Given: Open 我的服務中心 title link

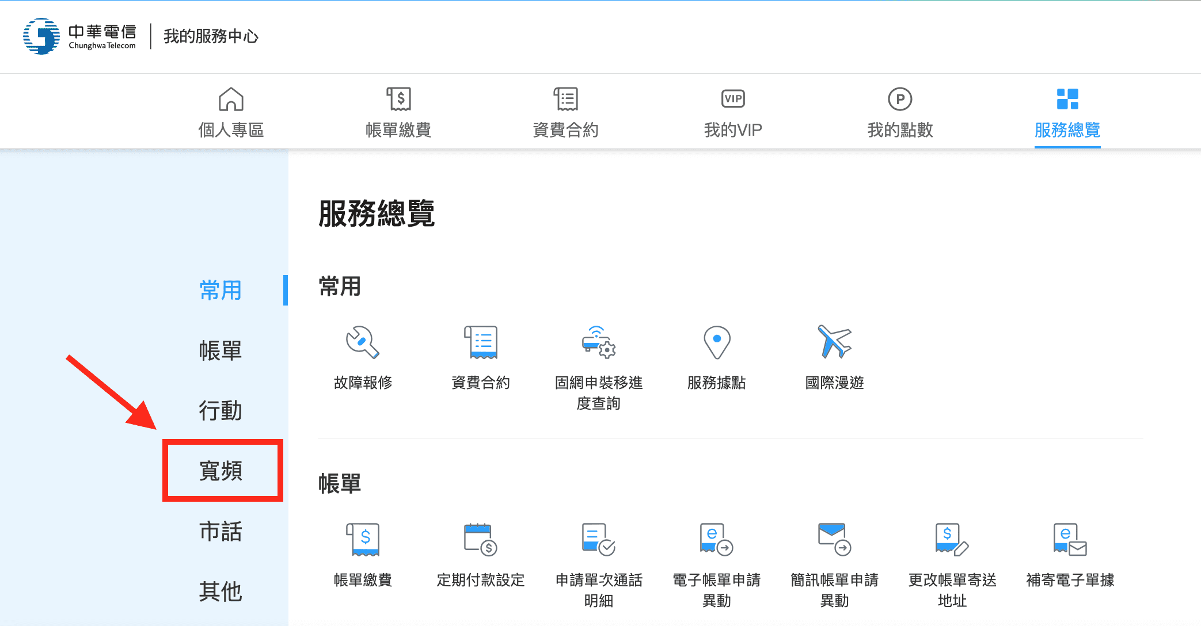Looking at the screenshot, I should coord(211,36).
